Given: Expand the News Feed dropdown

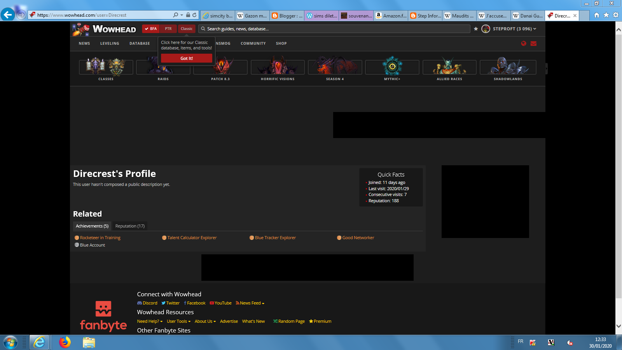Looking at the screenshot, I should click(x=250, y=303).
